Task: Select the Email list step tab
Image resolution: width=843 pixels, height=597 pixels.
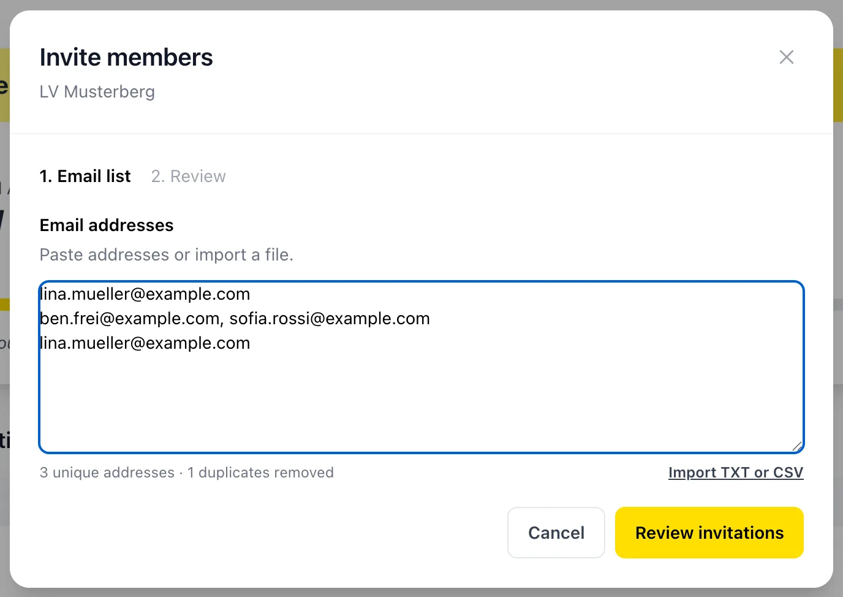Action: (x=85, y=177)
